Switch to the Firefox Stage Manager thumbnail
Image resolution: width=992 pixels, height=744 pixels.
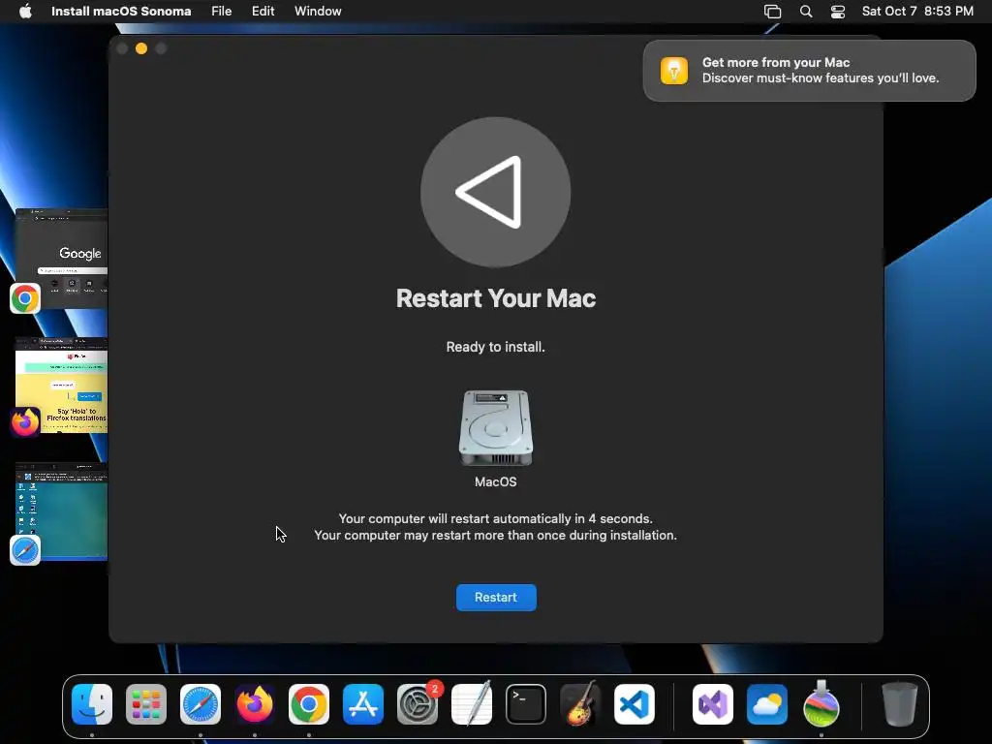coord(61,386)
